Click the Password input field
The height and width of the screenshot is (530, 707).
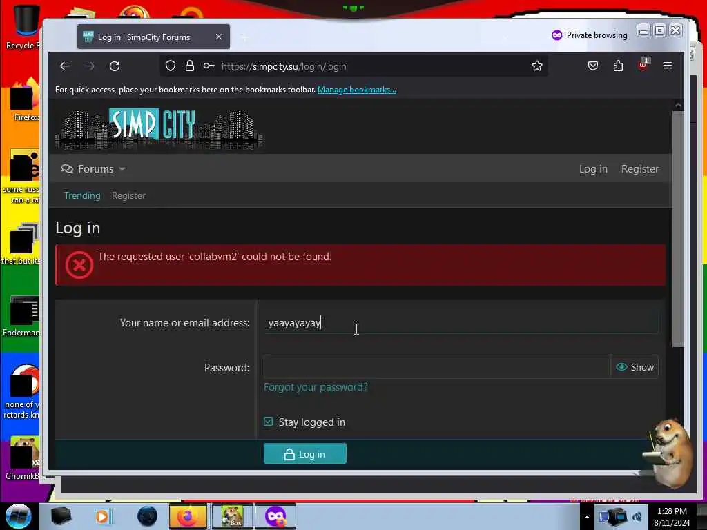pyautogui.click(x=436, y=367)
